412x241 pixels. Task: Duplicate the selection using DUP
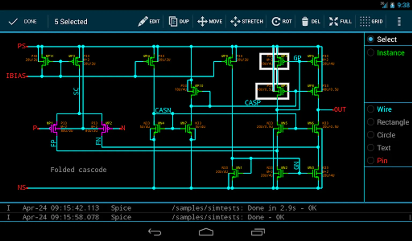tap(179, 21)
